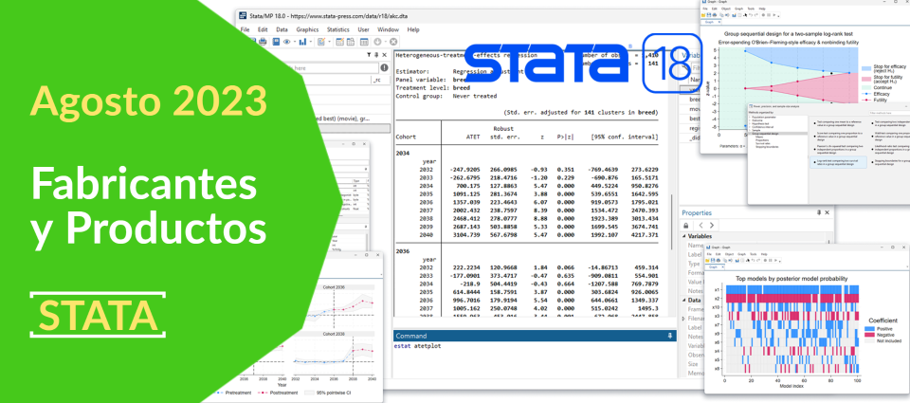
Task: Expand the Filename row in Properties
Action: (x=683, y=319)
